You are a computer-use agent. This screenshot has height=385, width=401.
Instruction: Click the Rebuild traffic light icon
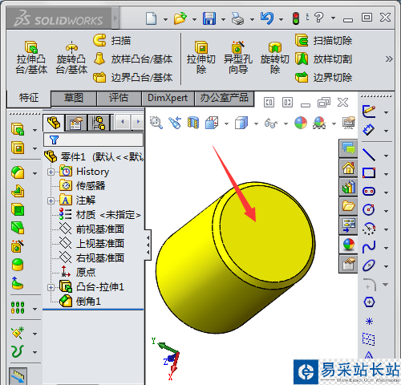[296, 18]
